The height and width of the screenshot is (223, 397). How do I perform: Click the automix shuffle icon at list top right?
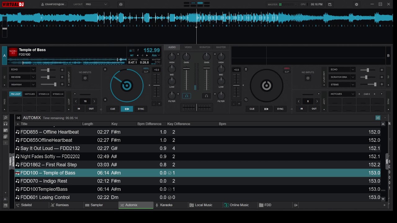pyautogui.click(x=378, y=118)
